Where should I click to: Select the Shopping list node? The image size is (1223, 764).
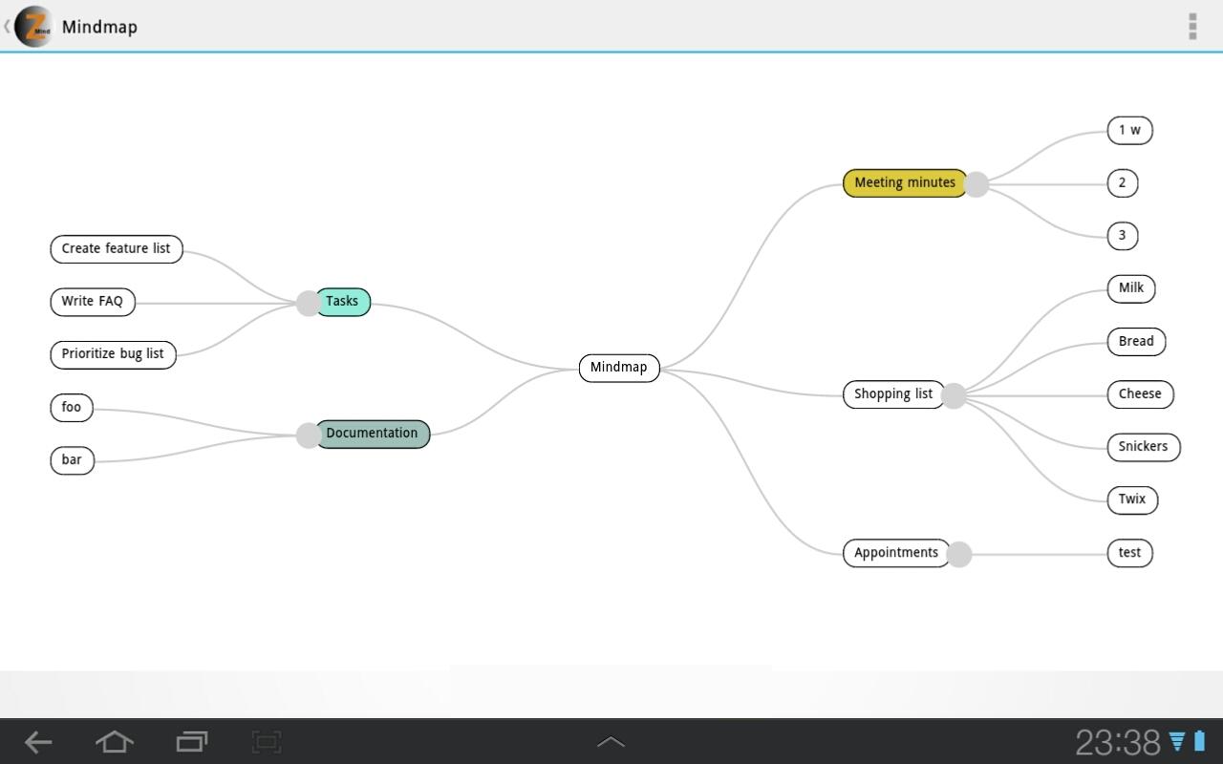[893, 394]
